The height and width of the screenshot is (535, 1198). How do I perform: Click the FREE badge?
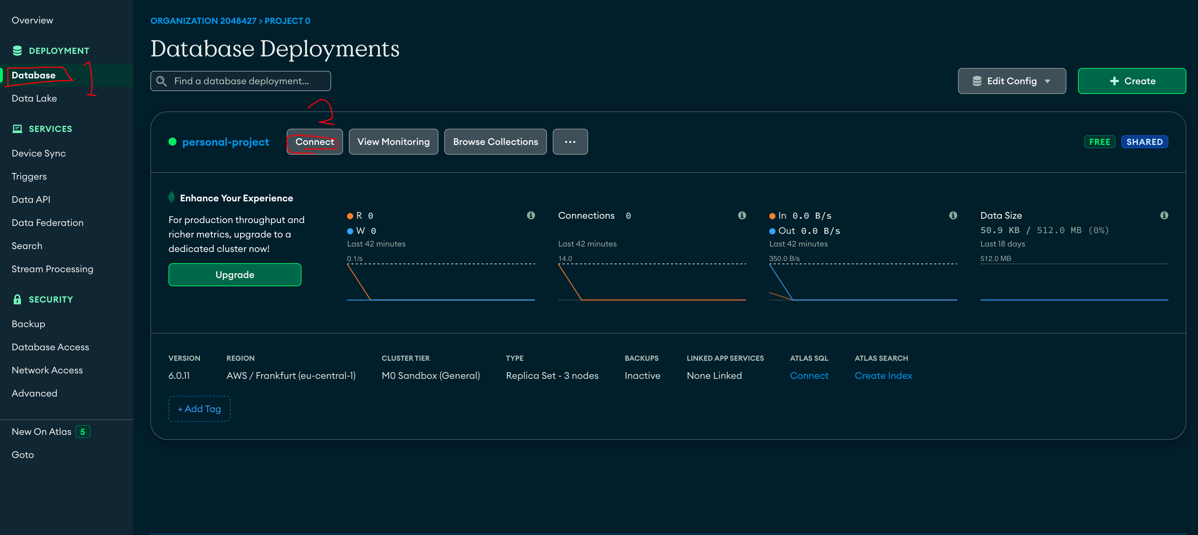(x=1099, y=142)
